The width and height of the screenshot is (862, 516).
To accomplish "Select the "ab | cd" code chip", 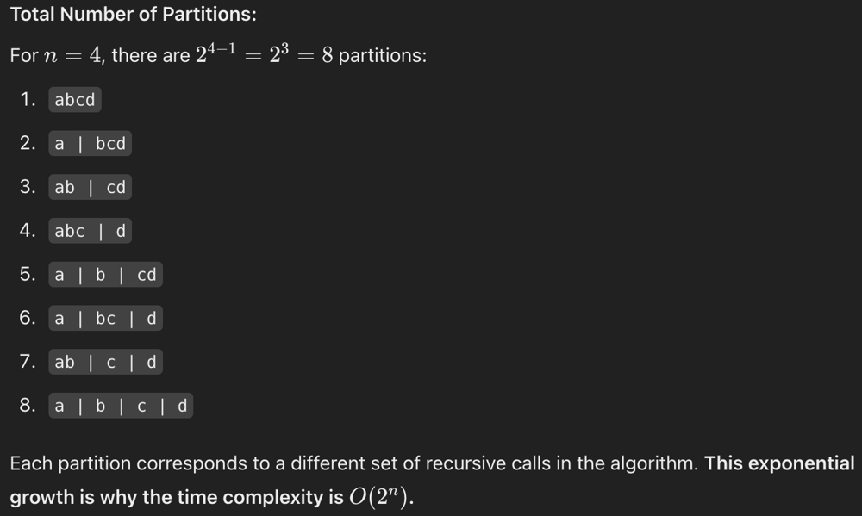I will 90,187.
